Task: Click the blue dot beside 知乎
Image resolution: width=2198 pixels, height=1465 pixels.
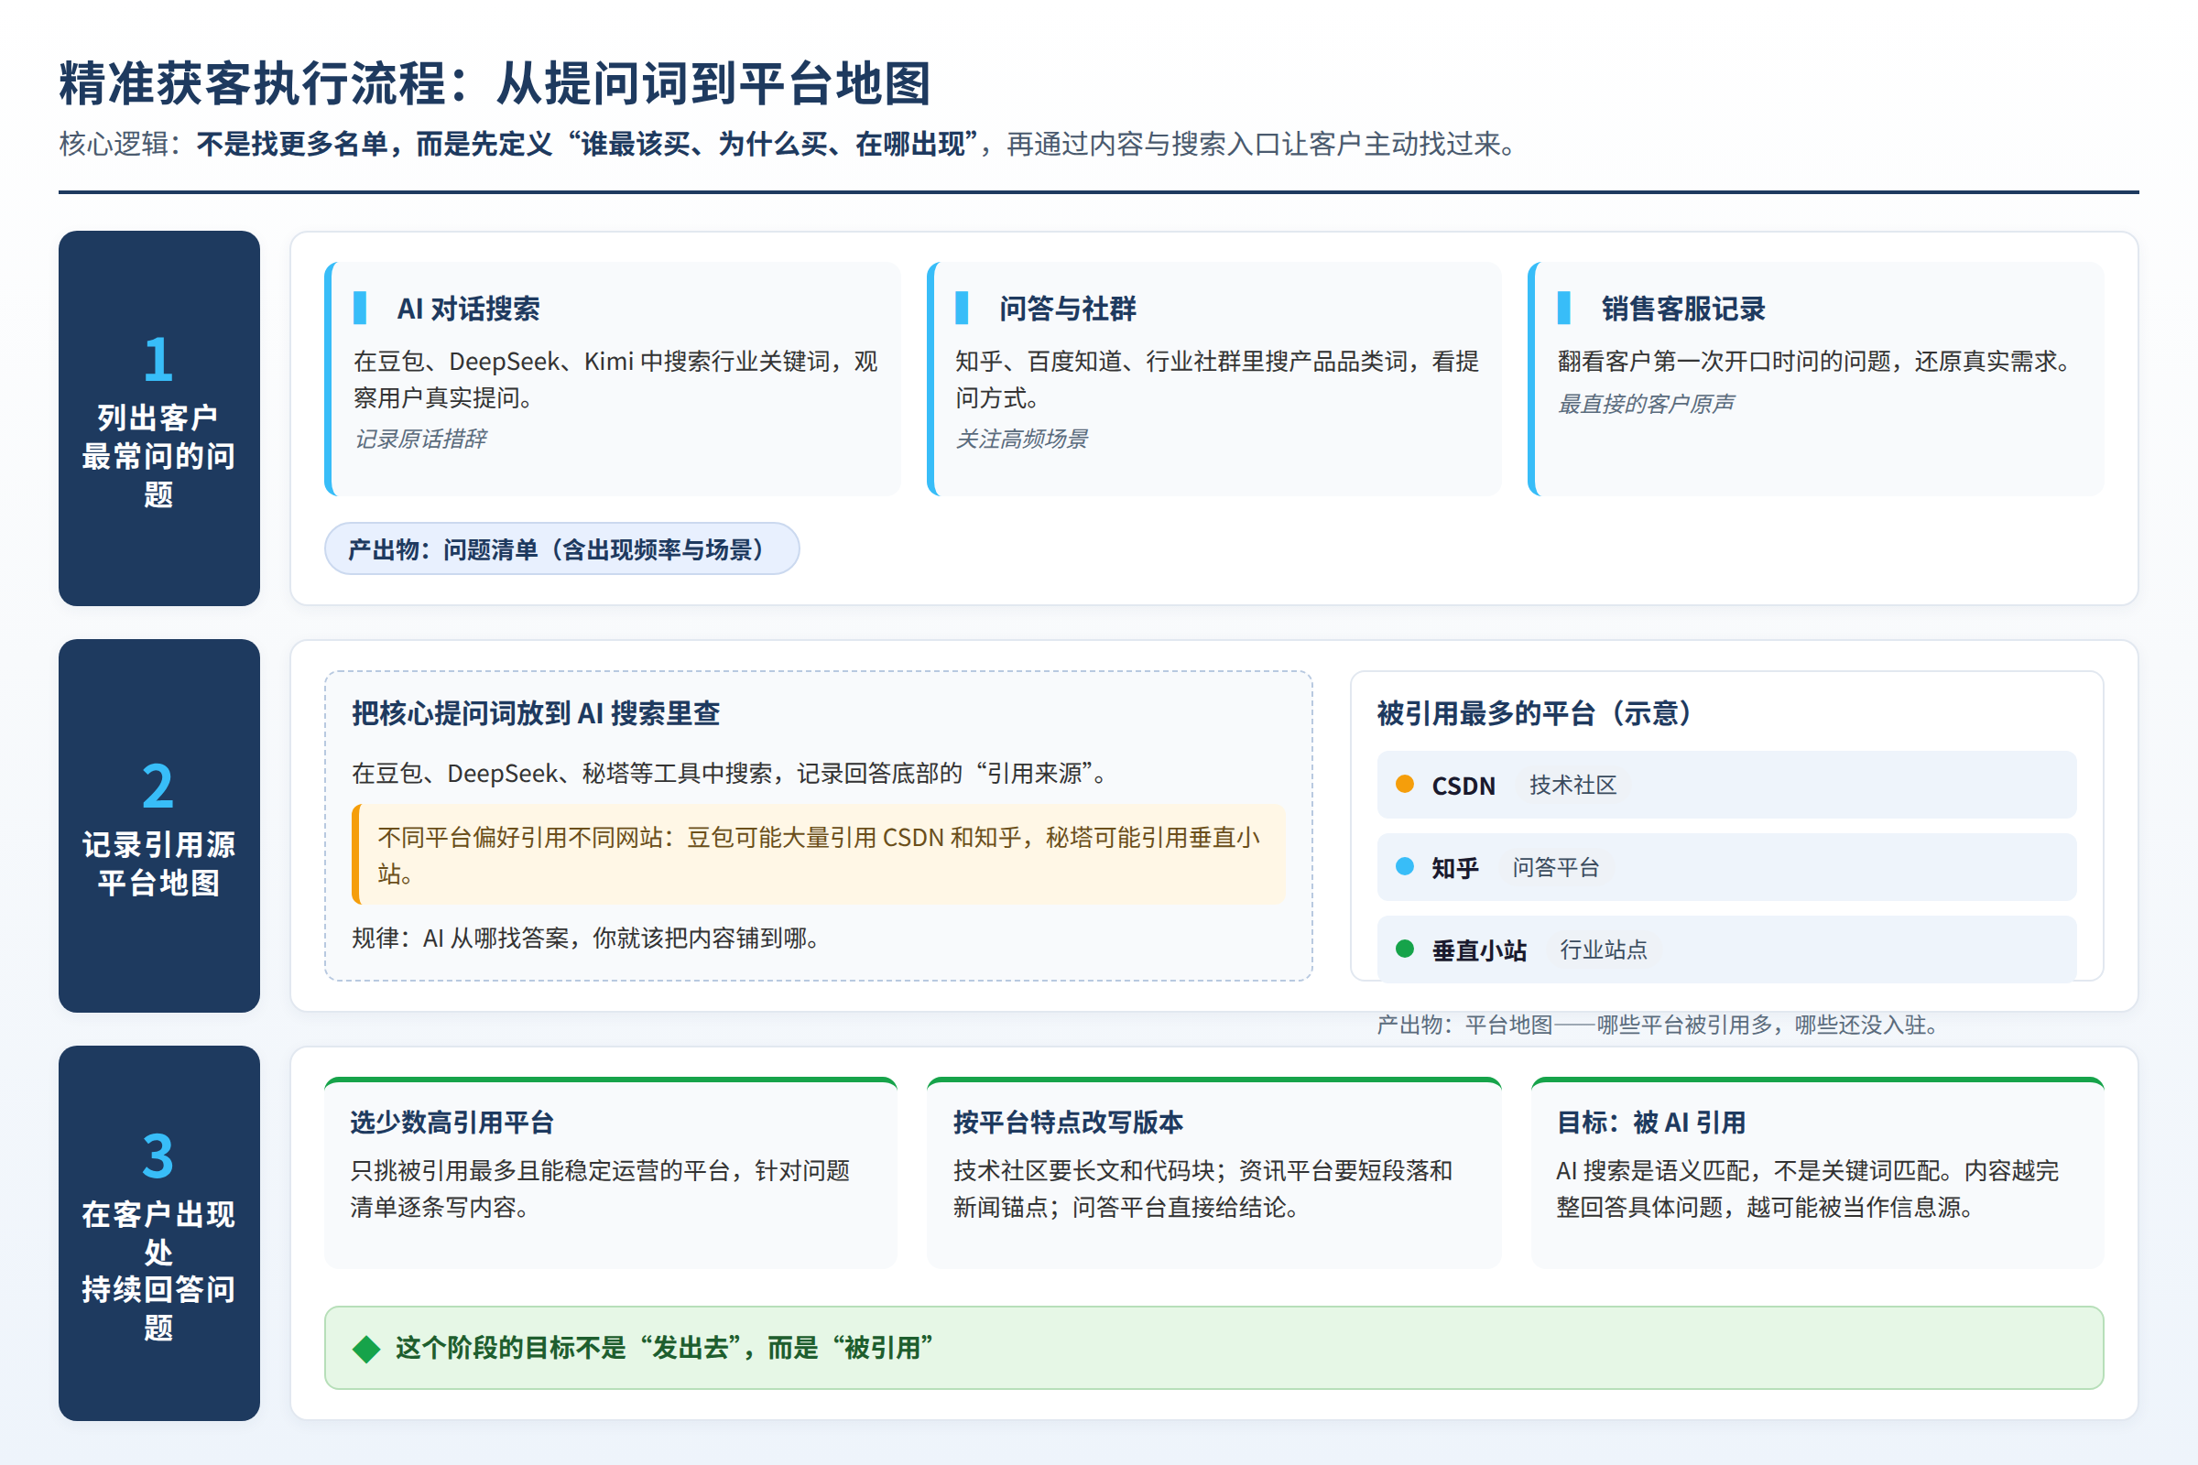Action: coord(1404,866)
